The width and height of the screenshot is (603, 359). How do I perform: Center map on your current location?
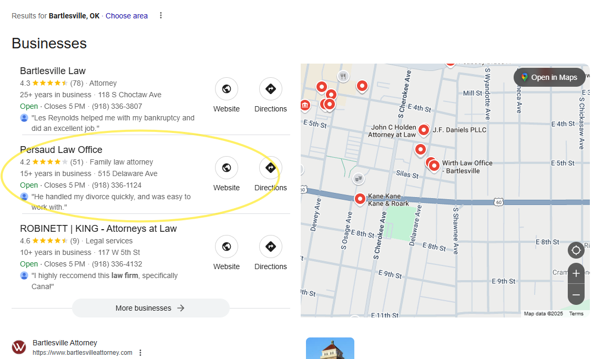click(576, 250)
